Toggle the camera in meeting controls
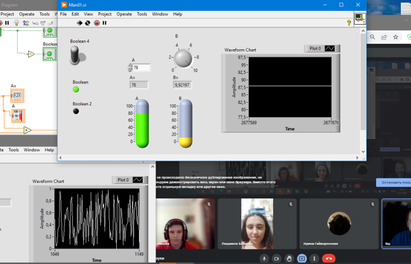This screenshot has height=264, width=411. click(277, 258)
